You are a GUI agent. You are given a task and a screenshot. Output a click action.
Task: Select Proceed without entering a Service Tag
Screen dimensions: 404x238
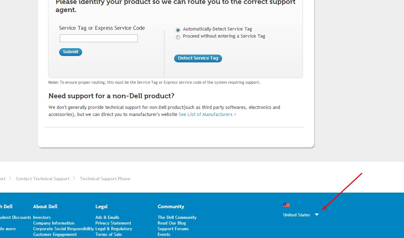(x=178, y=37)
